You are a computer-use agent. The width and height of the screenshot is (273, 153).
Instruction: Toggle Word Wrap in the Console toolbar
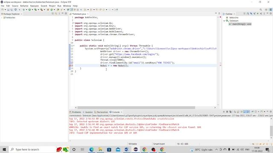coord(241,111)
